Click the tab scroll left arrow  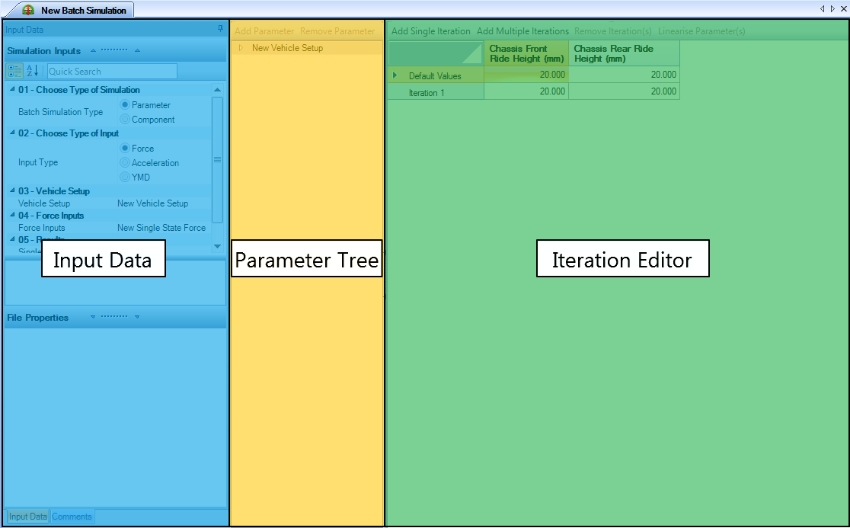tap(823, 8)
